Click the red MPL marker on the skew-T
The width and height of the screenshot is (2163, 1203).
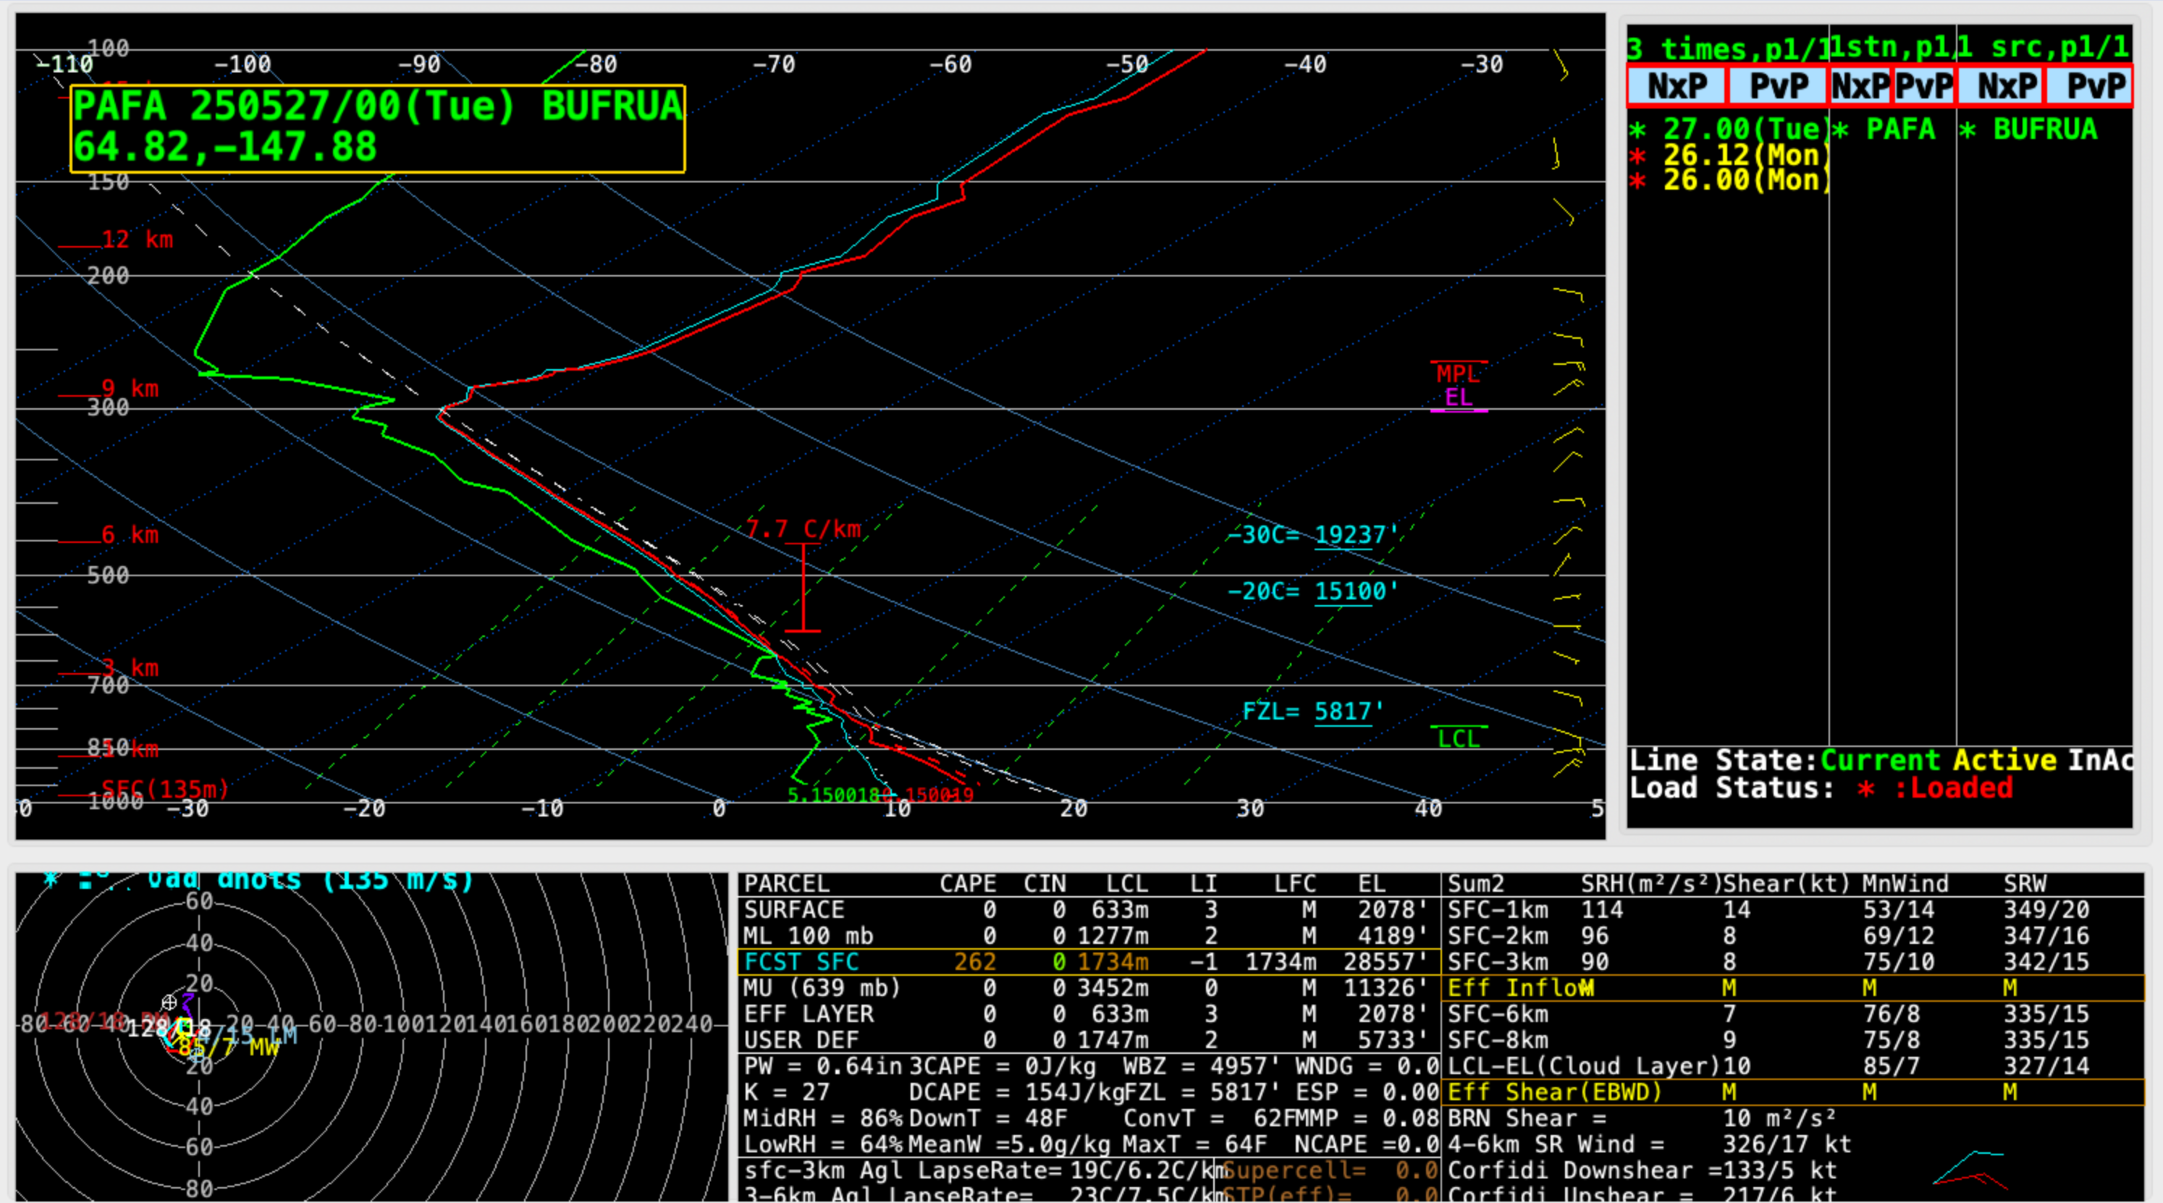(x=1459, y=373)
